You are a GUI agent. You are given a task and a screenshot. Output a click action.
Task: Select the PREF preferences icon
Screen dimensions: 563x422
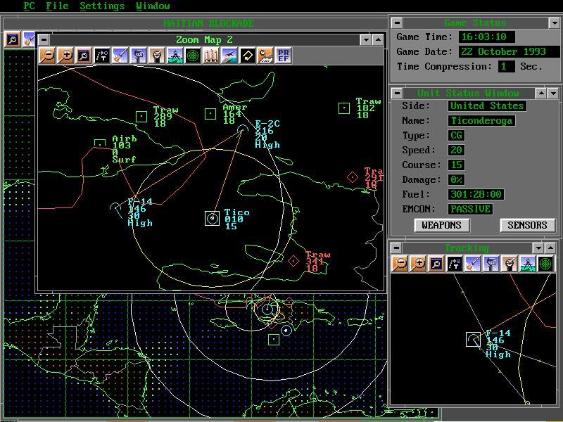point(284,56)
